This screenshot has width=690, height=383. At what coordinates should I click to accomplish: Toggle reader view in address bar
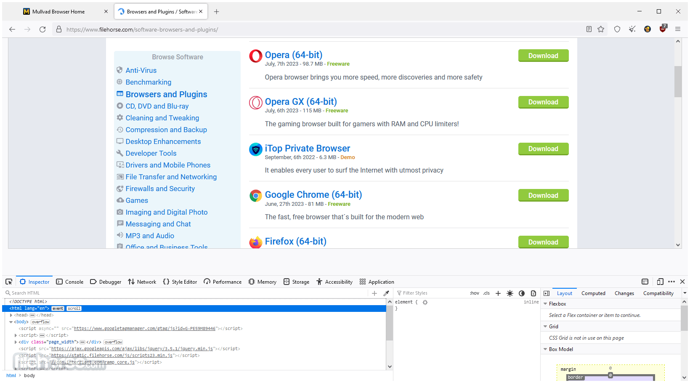tap(589, 29)
